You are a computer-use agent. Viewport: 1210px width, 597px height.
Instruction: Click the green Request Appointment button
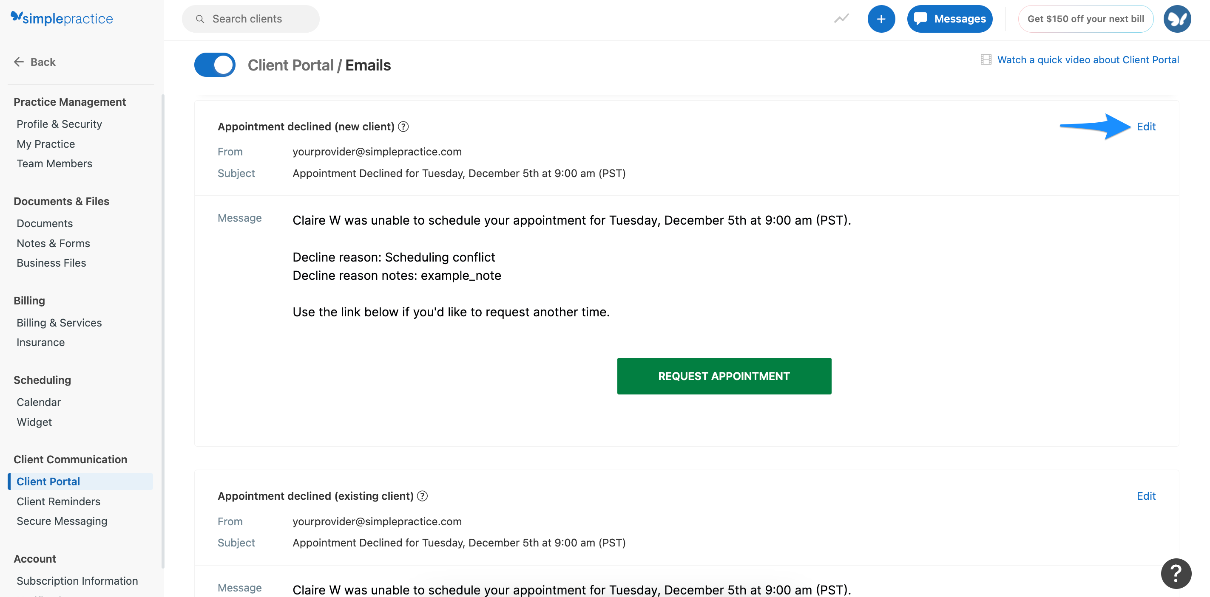(x=724, y=376)
